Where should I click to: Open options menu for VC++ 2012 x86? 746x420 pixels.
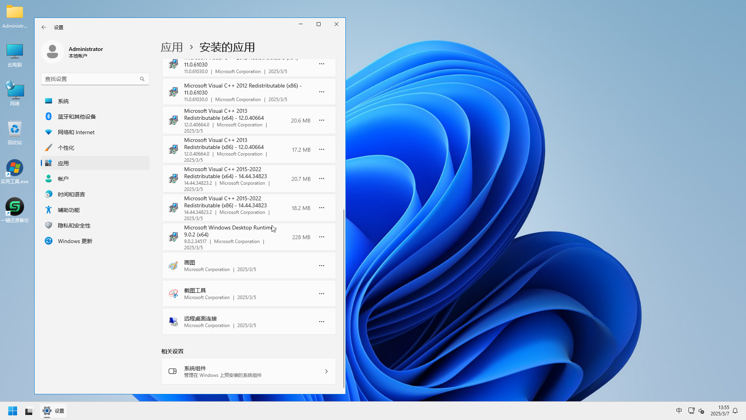pos(322,92)
